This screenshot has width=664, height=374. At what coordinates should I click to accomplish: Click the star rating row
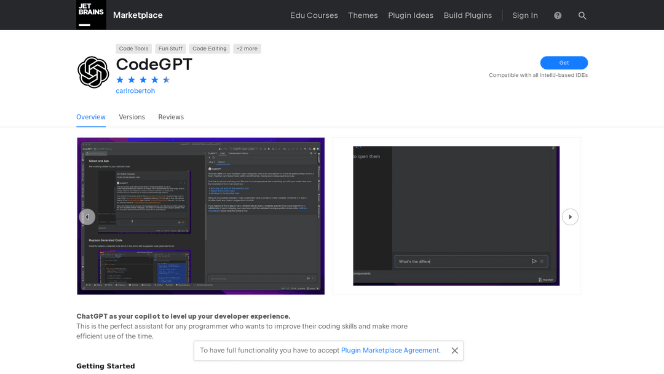coord(143,79)
